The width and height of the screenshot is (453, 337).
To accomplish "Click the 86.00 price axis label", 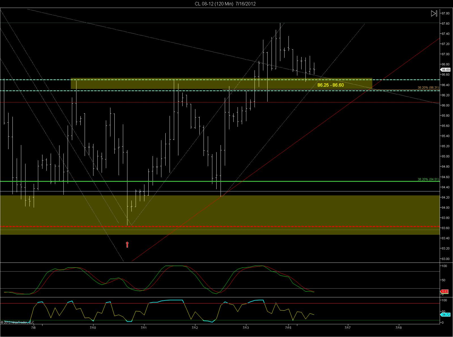I will point(445,105).
